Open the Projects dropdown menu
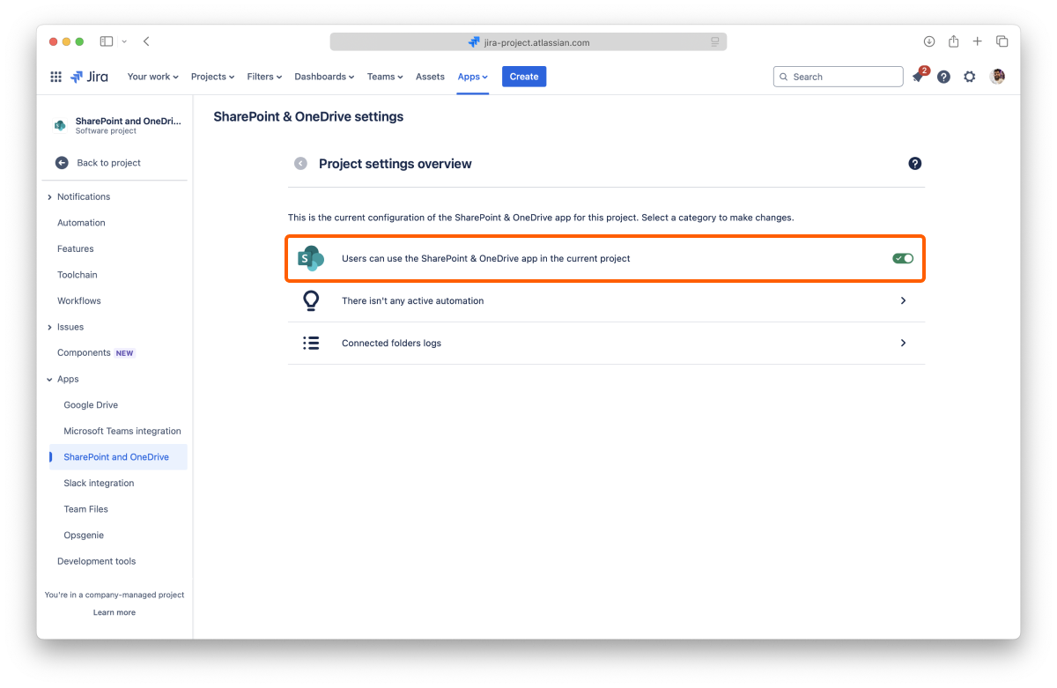This screenshot has width=1057, height=688. pyautogui.click(x=212, y=77)
